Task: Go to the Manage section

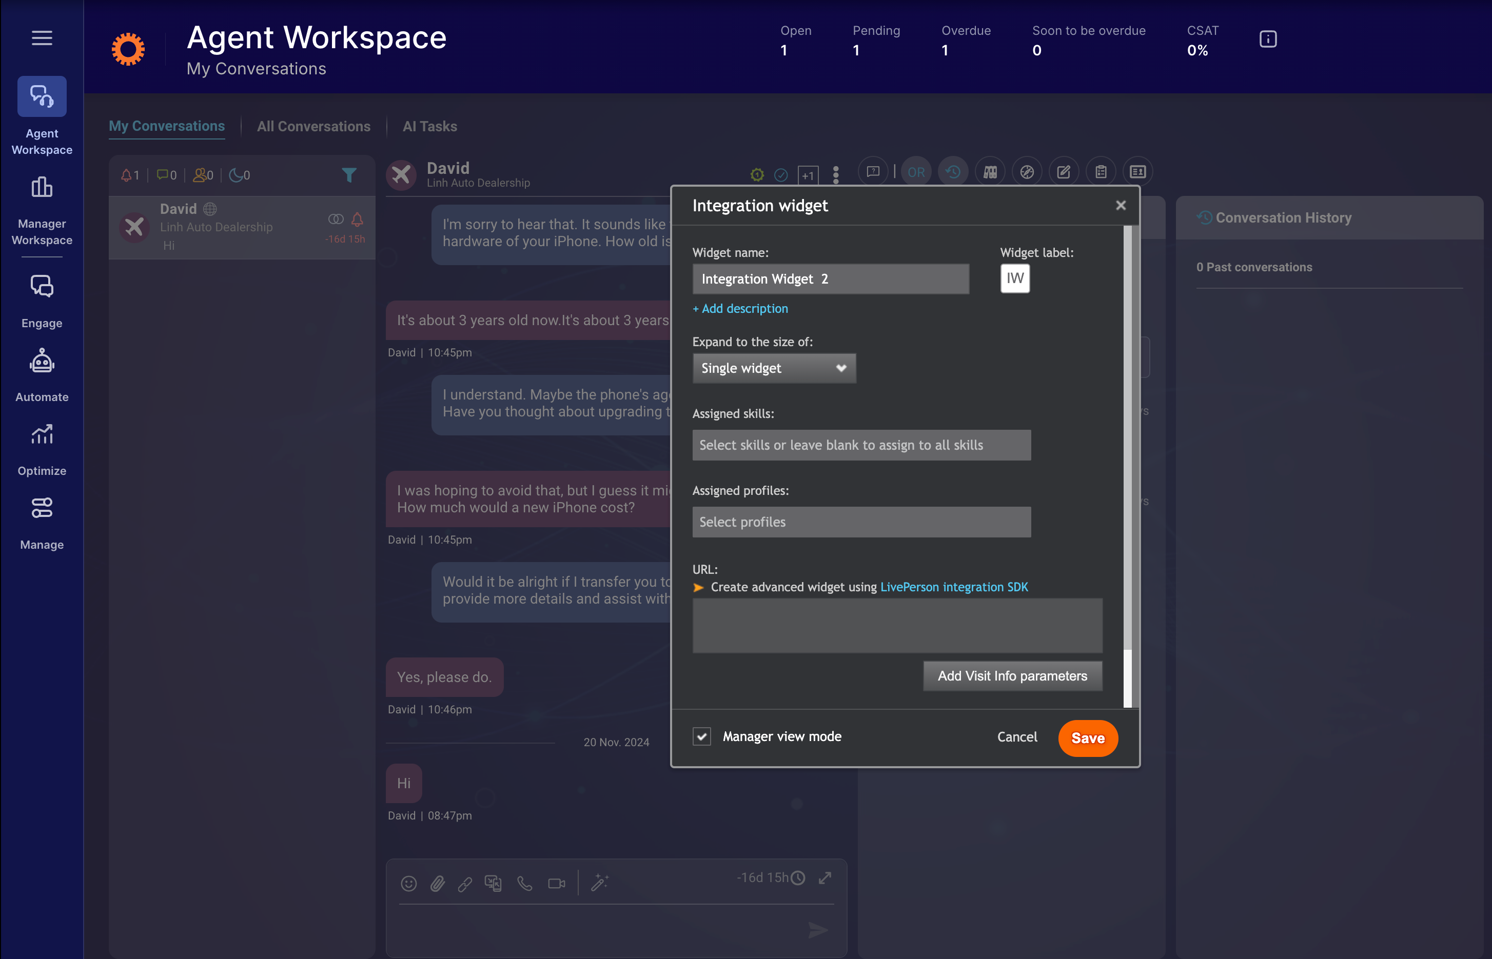Action: (x=42, y=523)
